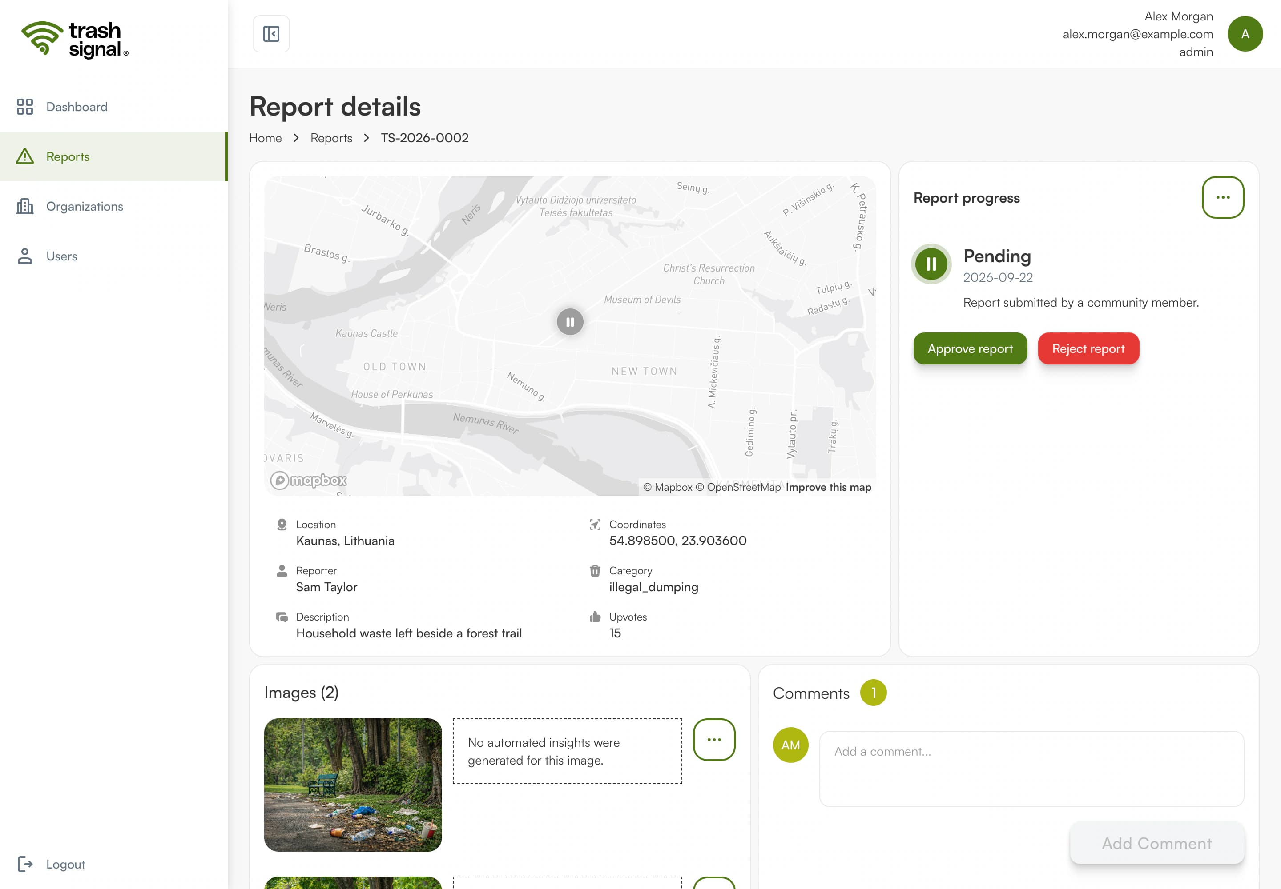Focus the Add a comment text field
1281x889 pixels.
click(1031, 769)
